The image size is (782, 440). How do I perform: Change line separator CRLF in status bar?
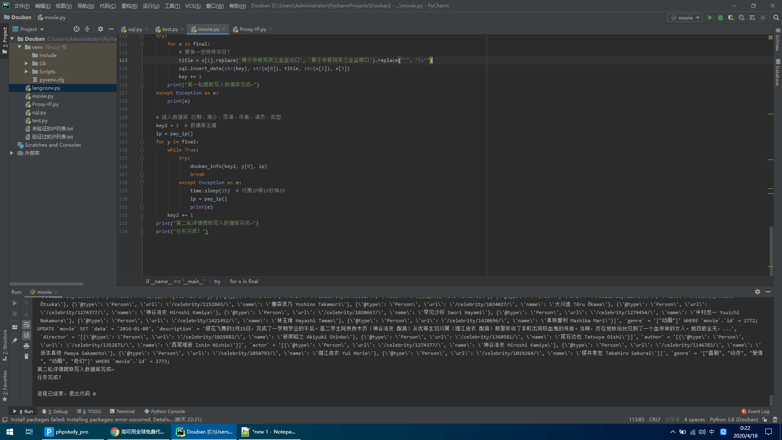pos(655,420)
